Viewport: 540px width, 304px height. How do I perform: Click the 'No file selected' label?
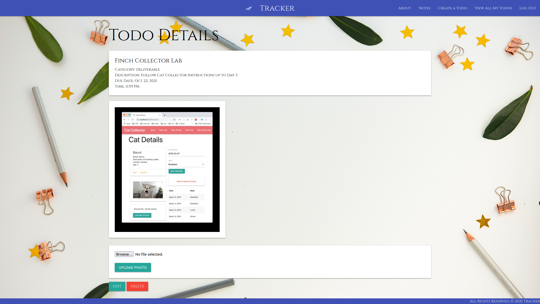pyautogui.click(x=149, y=254)
